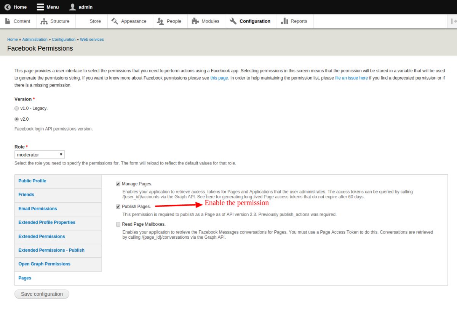Open the Open Graph Permissions tab
This screenshot has height=316, width=457.
point(58,264)
